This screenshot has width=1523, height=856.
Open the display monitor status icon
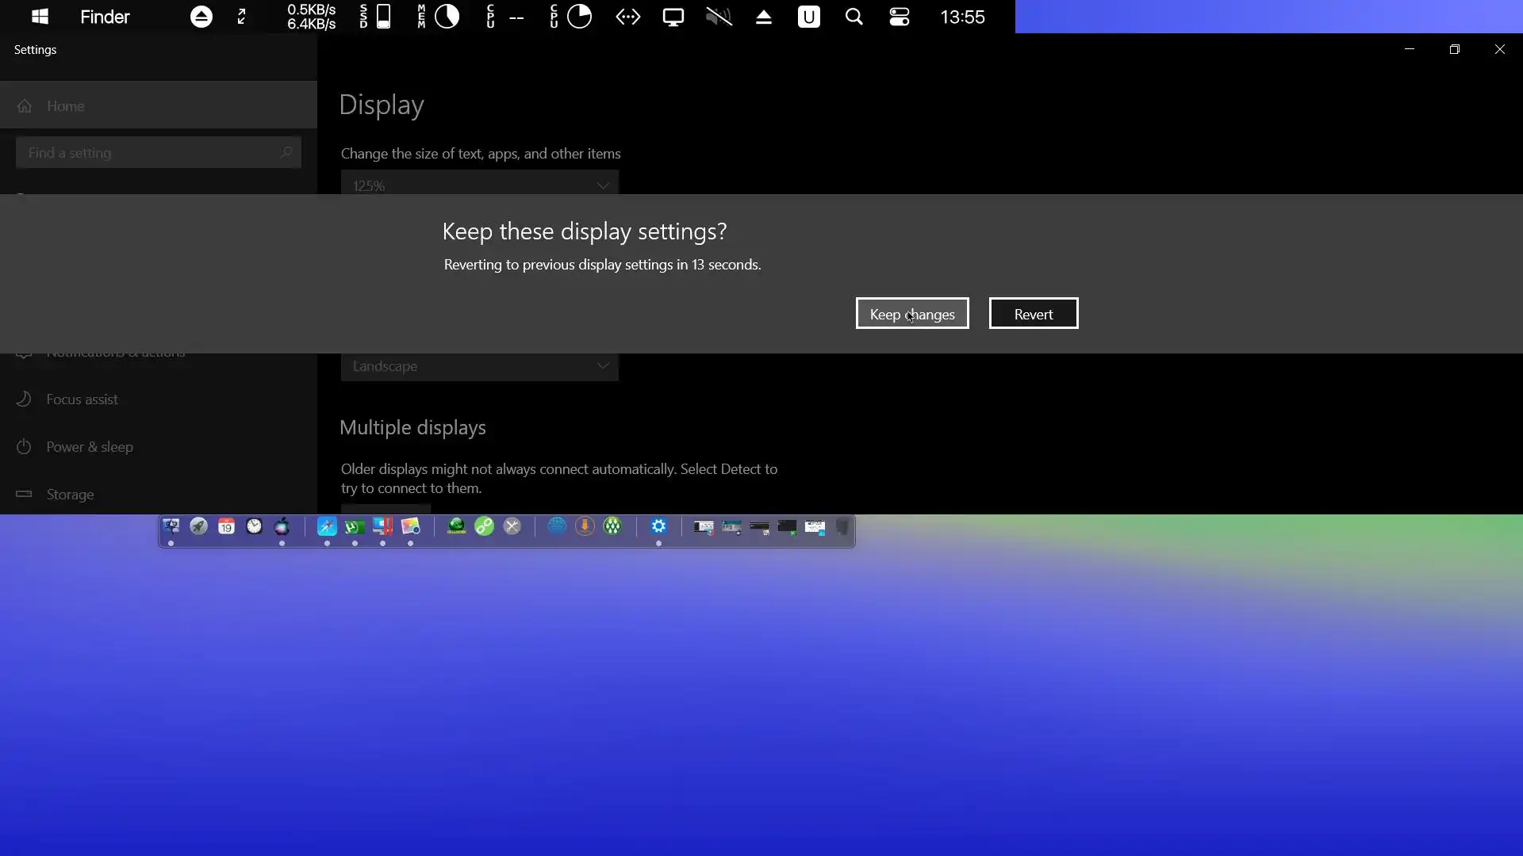click(x=673, y=17)
